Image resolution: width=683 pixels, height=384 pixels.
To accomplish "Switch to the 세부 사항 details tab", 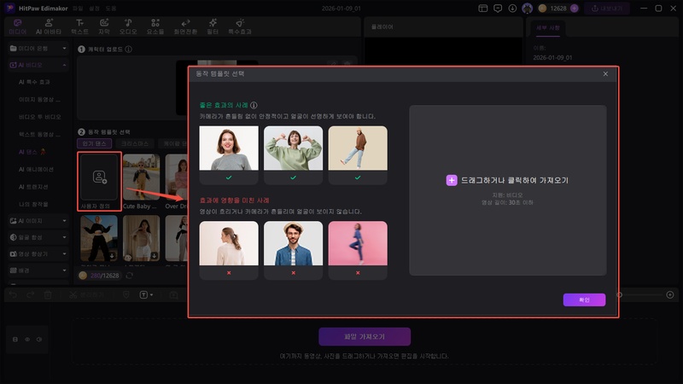I will (547, 28).
